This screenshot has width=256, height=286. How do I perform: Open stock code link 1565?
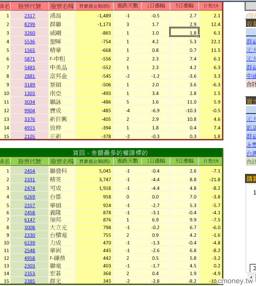30,50
